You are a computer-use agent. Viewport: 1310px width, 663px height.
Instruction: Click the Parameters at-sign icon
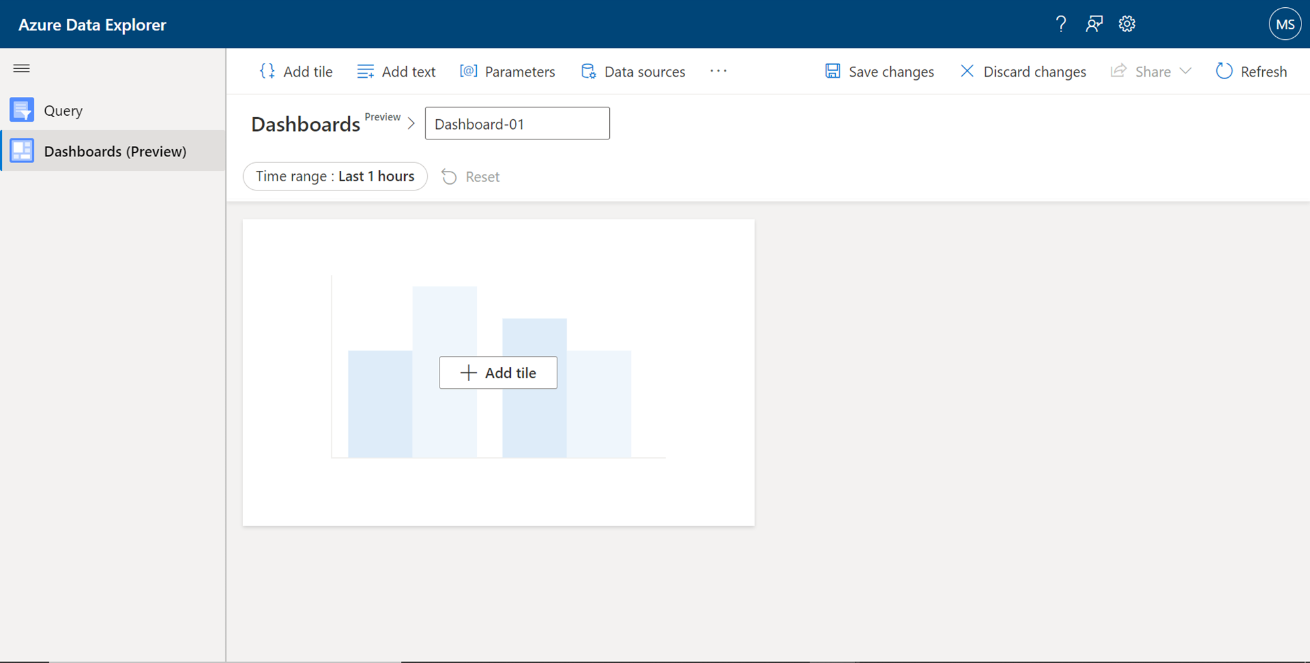(468, 71)
